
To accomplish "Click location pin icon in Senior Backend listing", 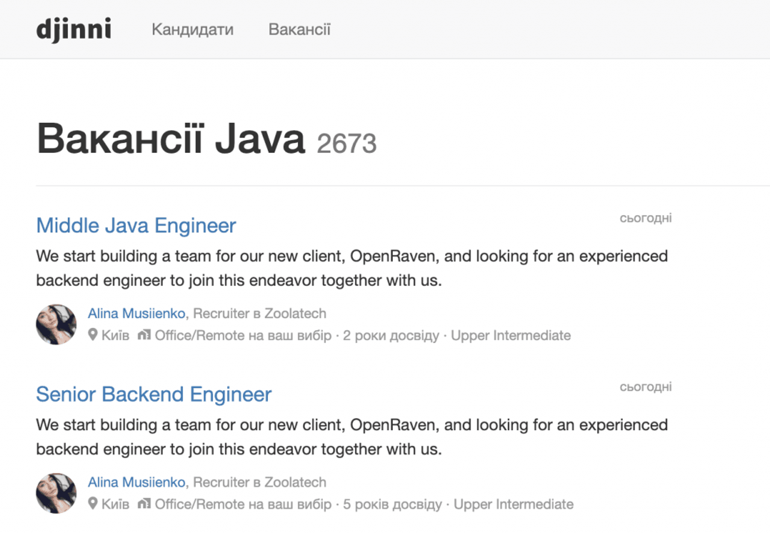I will 93,503.
